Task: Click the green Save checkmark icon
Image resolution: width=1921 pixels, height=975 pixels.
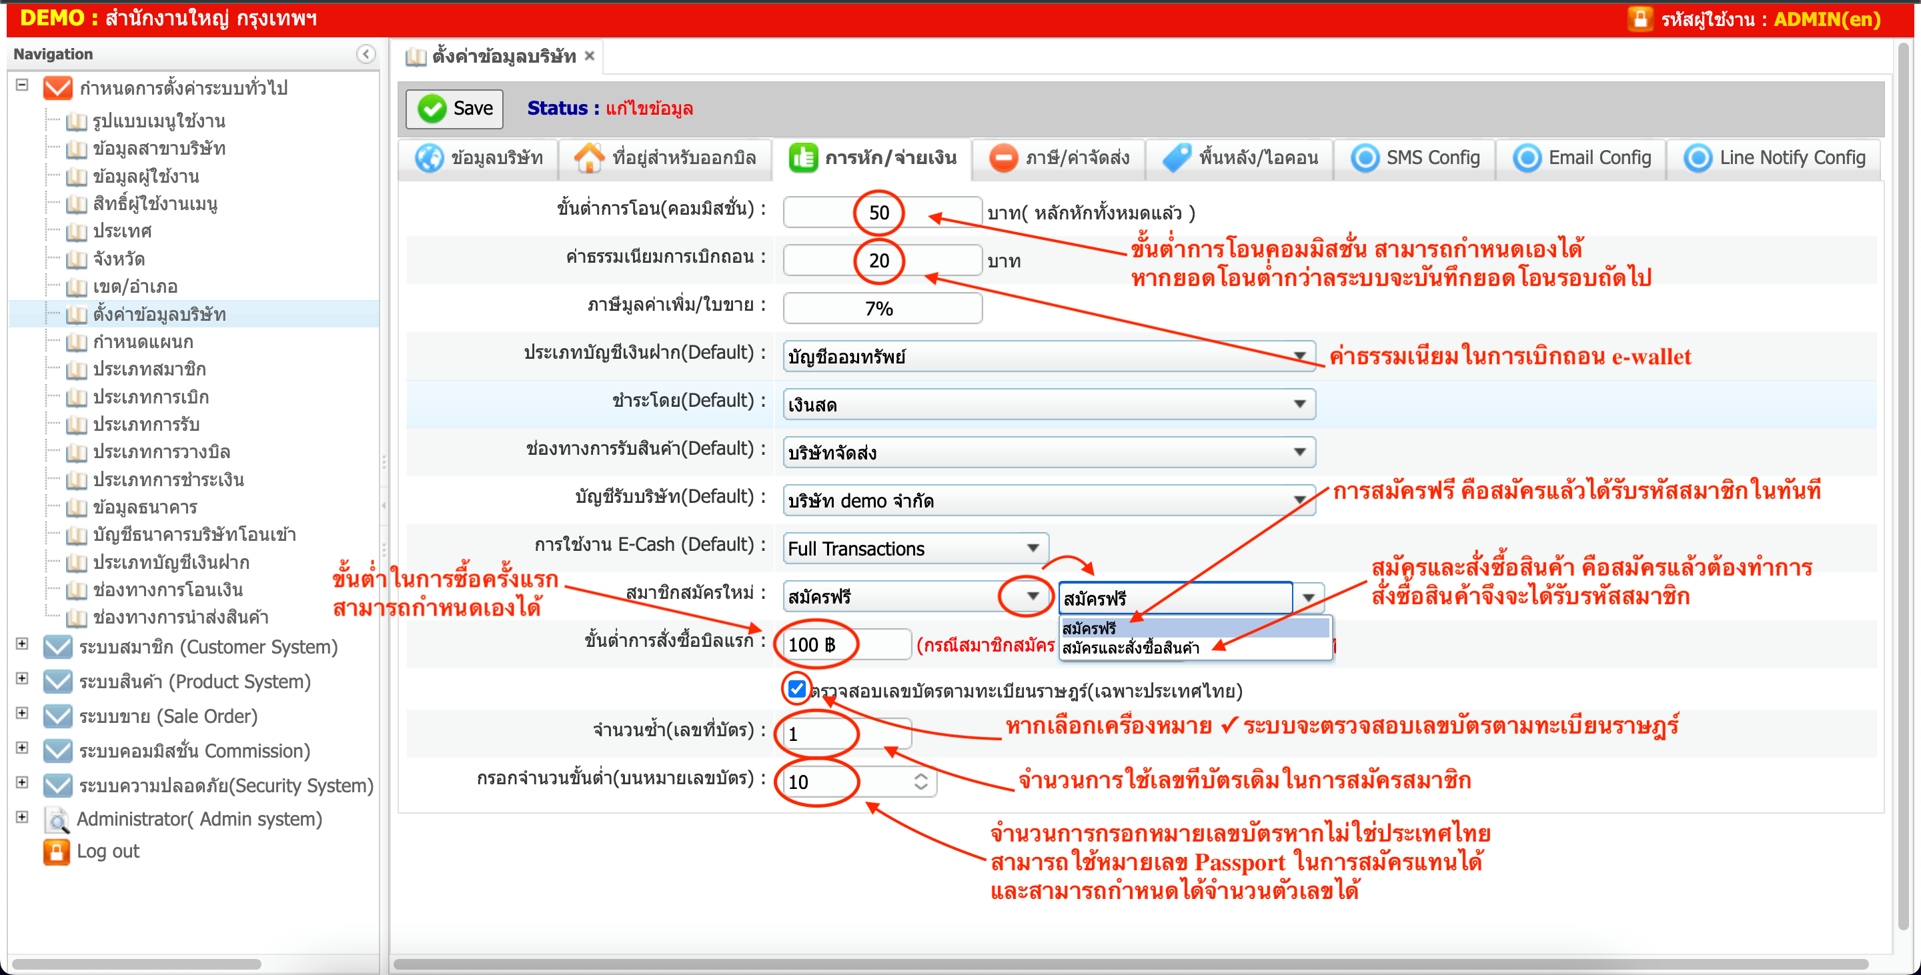Action: tap(432, 109)
